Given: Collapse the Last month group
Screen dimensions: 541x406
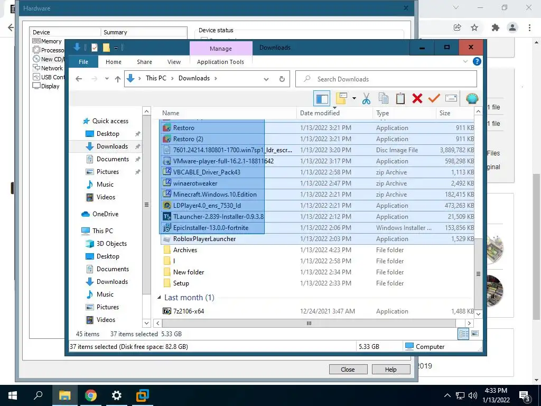Looking at the screenshot, I should click(x=159, y=297).
